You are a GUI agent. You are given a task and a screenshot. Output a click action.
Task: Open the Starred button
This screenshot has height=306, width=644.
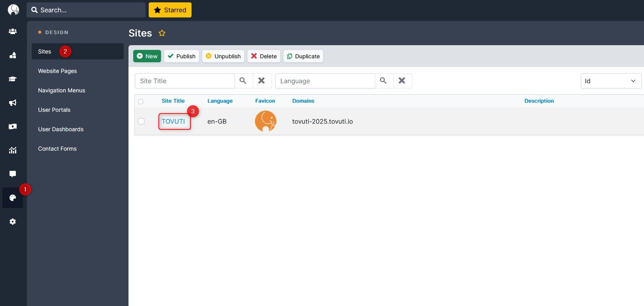170,10
